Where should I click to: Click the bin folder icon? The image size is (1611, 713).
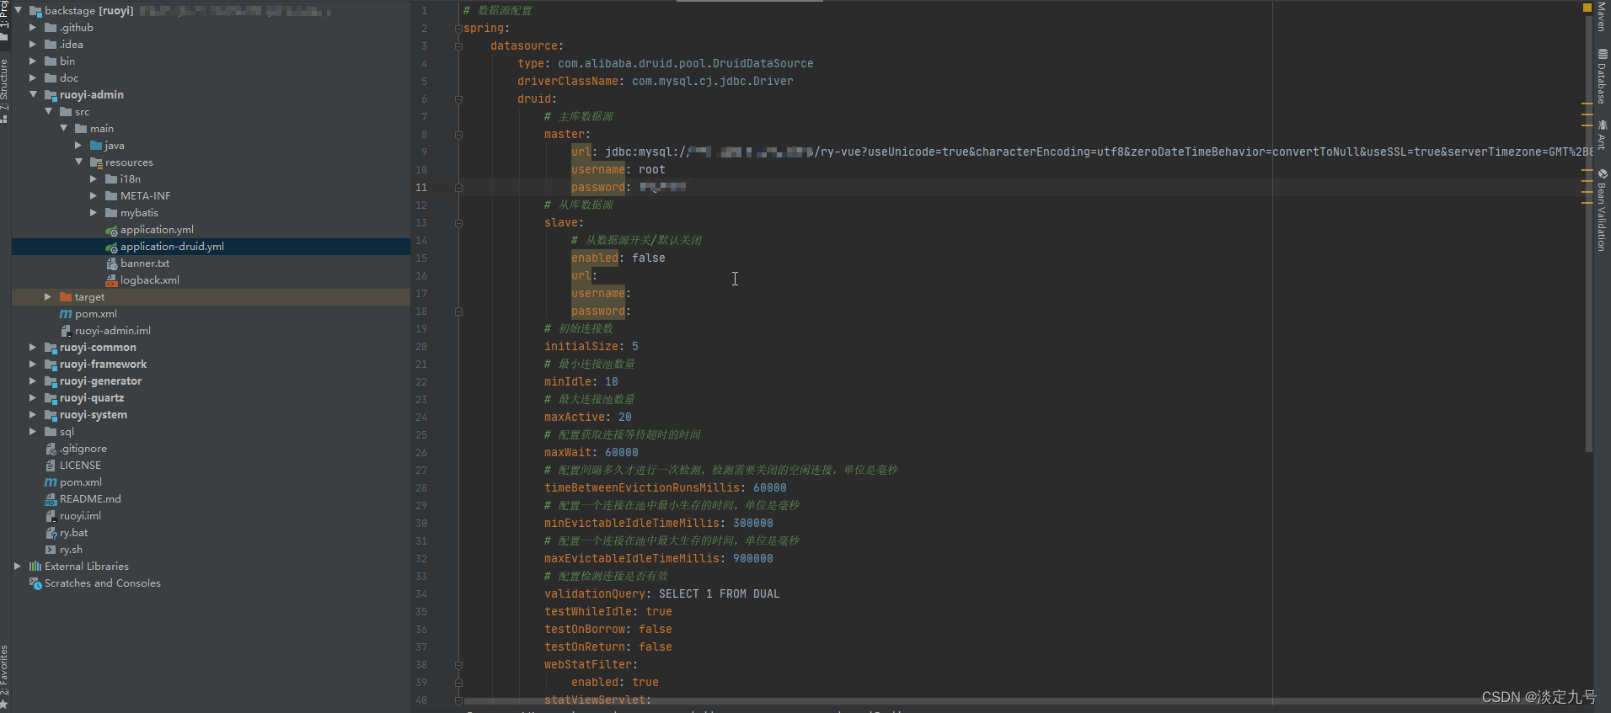(x=51, y=61)
